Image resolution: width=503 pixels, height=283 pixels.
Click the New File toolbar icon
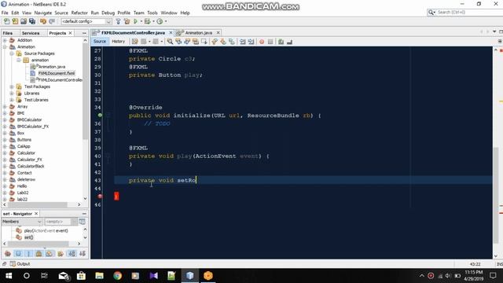point(6,21)
